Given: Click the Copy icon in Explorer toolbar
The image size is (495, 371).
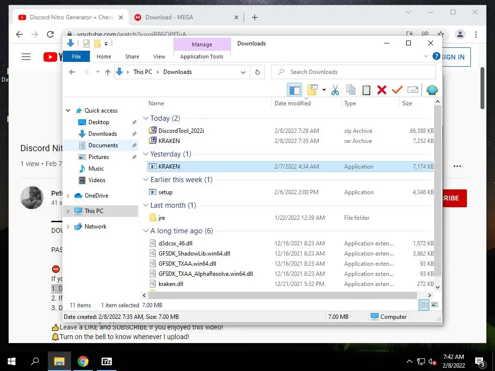Looking at the screenshot, I should point(351,90).
